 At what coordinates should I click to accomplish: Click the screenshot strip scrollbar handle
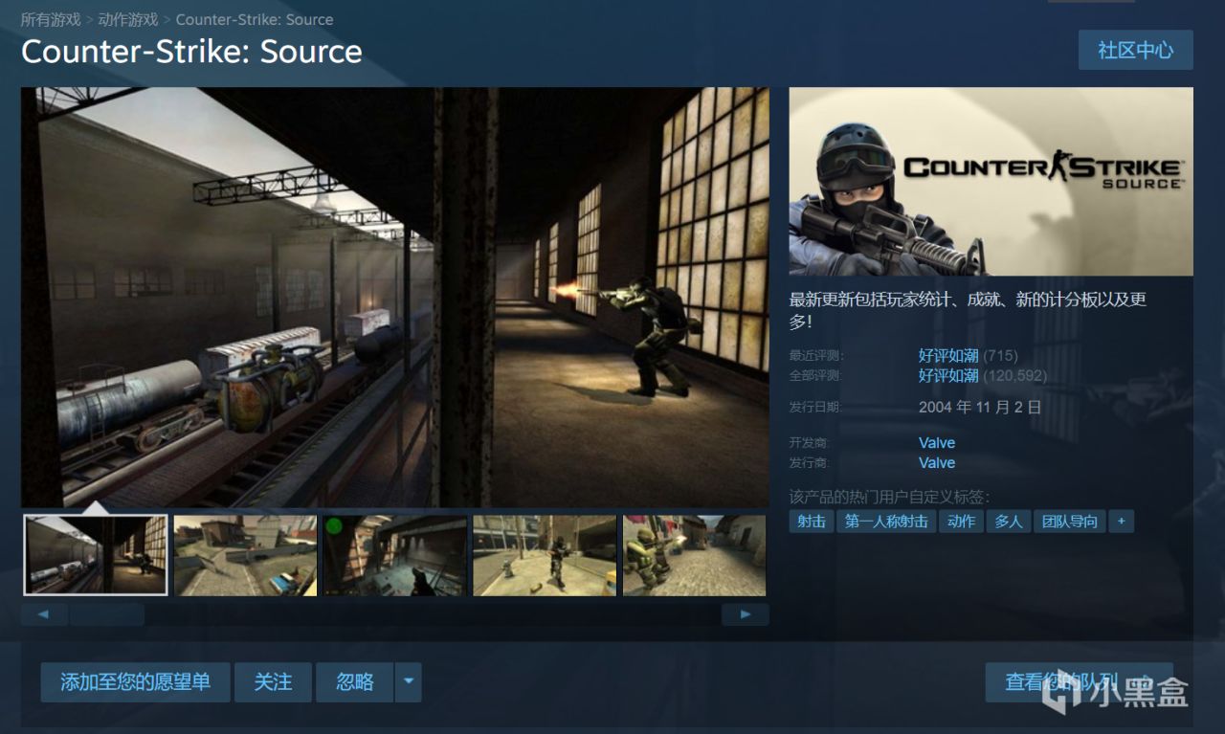click(x=107, y=614)
